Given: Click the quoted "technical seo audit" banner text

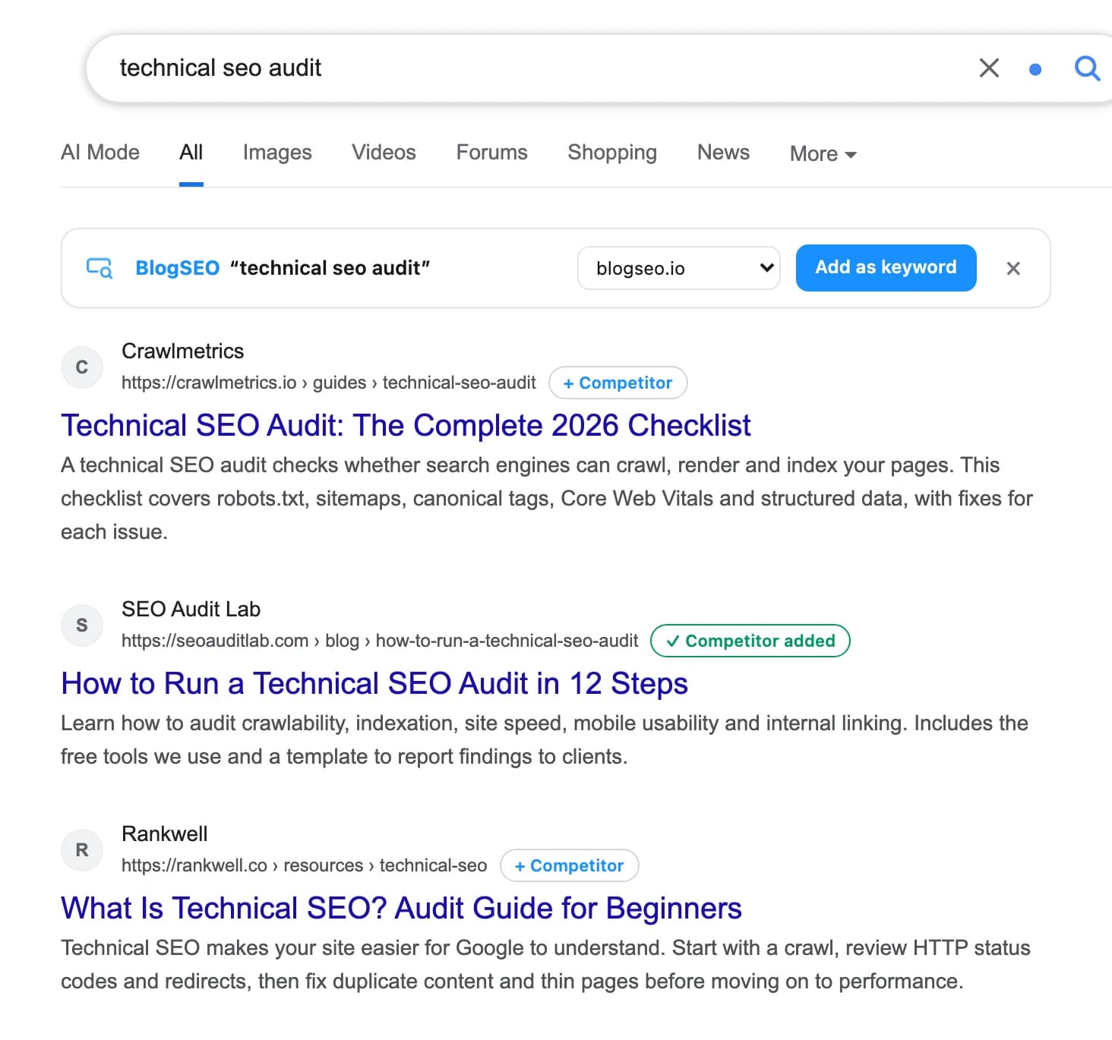Looking at the screenshot, I should point(330,268).
